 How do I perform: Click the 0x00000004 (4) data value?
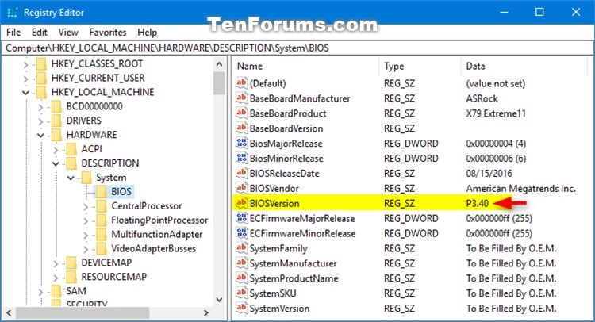[496, 144]
